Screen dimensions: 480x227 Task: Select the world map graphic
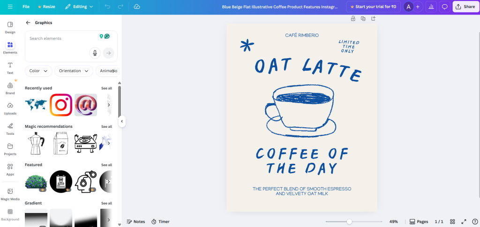point(36,105)
